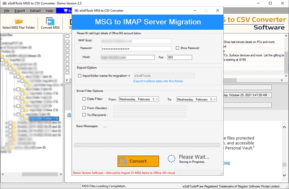This screenshot has width=289, height=189.
Task: Open the Export menu
Action: click(x=20, y=11)
